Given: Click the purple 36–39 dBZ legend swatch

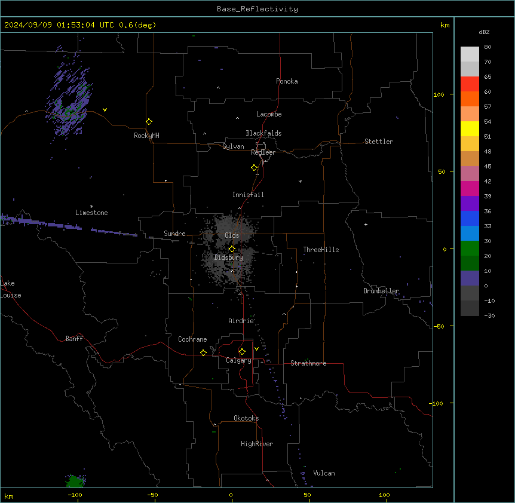Looking at the screenshot, I should click(470, 204).
